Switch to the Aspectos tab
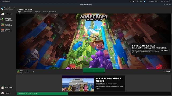 point(37,12)
